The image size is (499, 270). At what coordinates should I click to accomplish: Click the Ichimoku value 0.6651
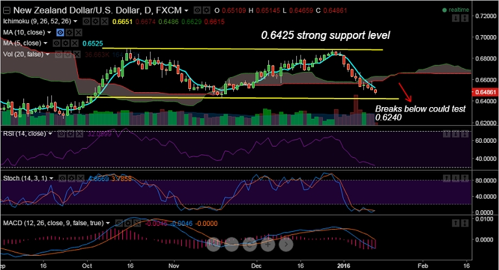[x=123, y=21]
